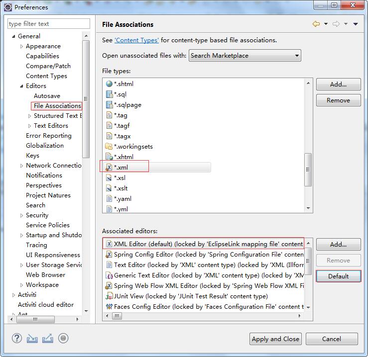This screenshot has height=357, width=368.
Task: Click the file types list scrollbar thumb
Action: pos(308,170)
